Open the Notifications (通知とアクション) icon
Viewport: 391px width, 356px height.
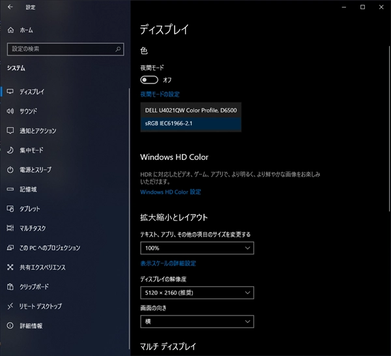[10, 130]
